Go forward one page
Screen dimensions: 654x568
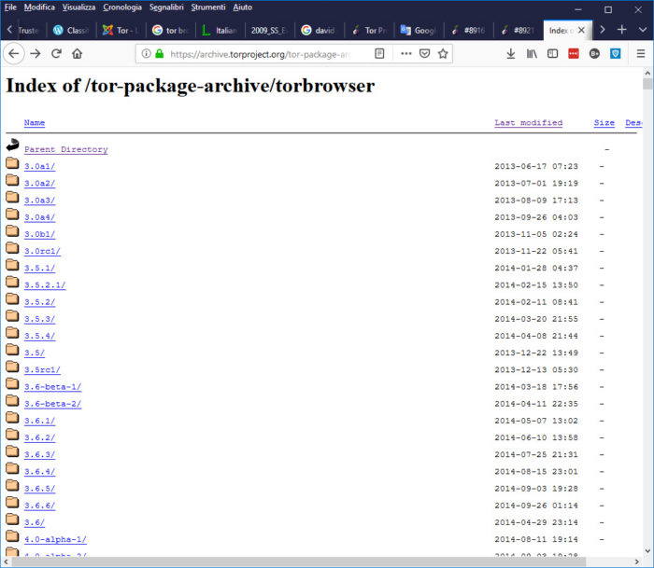pyautogui.click(x=36, y=54)
